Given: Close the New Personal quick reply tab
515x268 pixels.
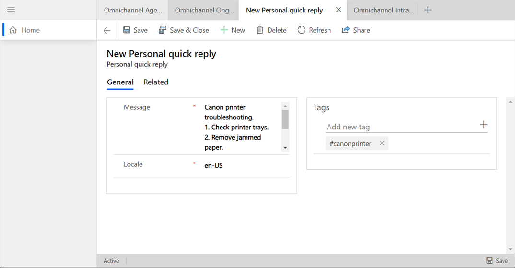Looking at the screenshot, I should click(x=339, y=10).
